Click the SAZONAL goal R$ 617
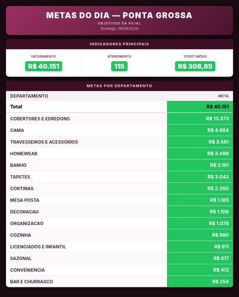This screenshot has width=239, height=297. pyautogui.click(x=221, y=258)
